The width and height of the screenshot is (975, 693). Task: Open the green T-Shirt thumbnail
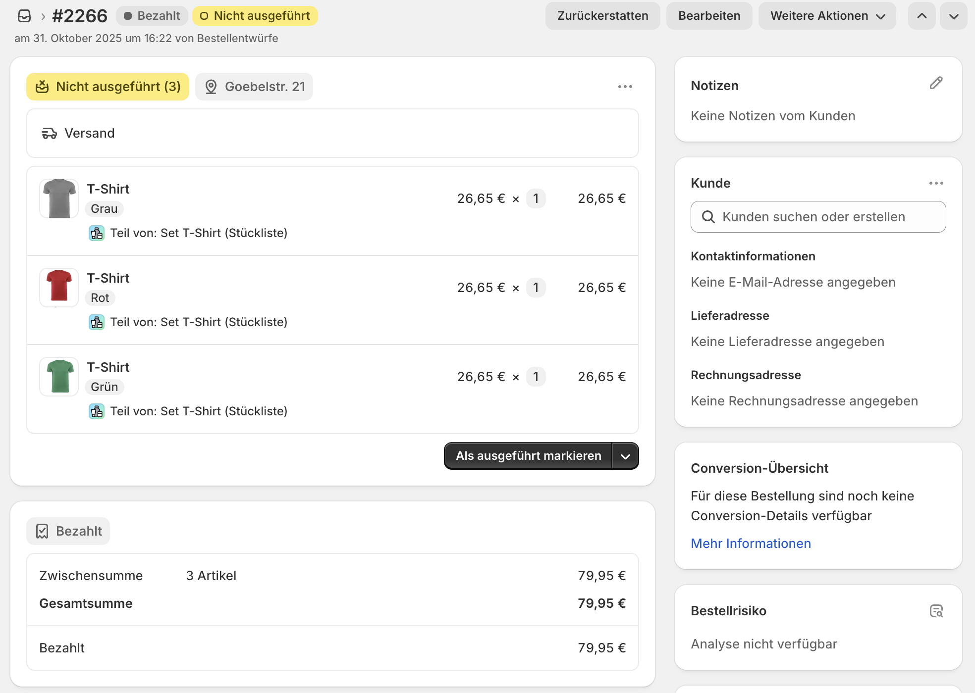pos(59,377)
